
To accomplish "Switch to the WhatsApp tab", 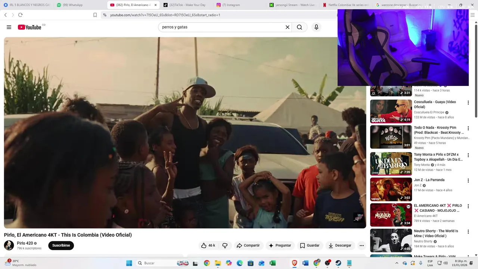I will pos(80,5).
